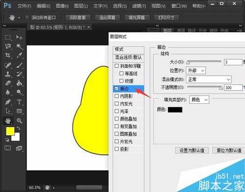Select the Hand tool in toolbox
This screenshot has height=192, width=245.
[8, 121]
